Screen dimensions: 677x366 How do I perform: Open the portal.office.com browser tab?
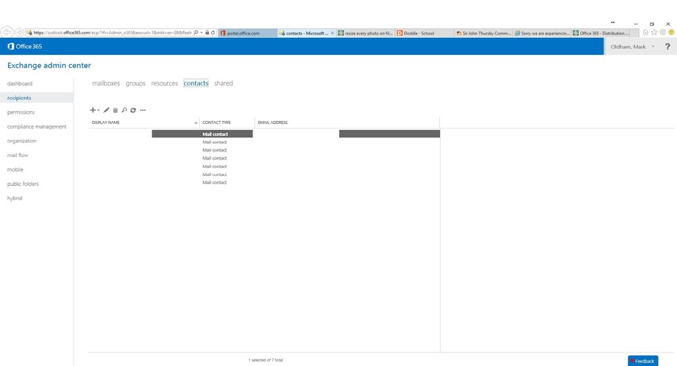[x=248, y=33]
